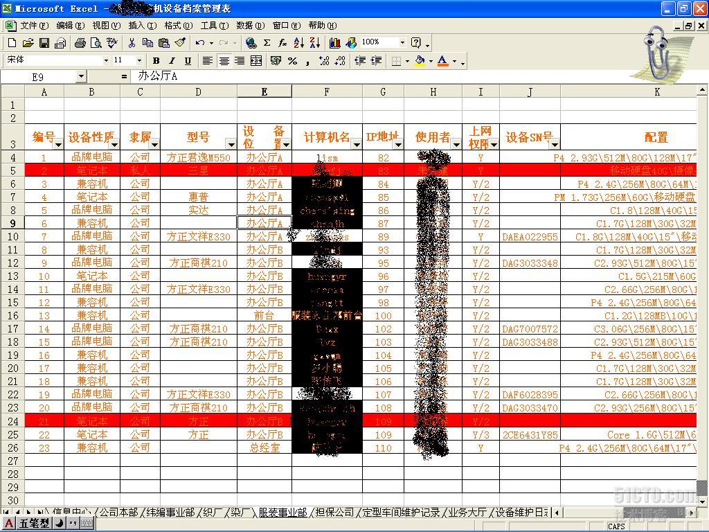Viewport: 709px width, 532px height.
Task: Apply Currency style icon
Action: point(276,61)
